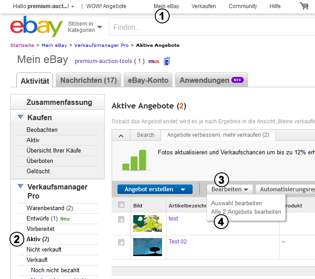Open the Anwendungen tab

click(x=211, y=80)
